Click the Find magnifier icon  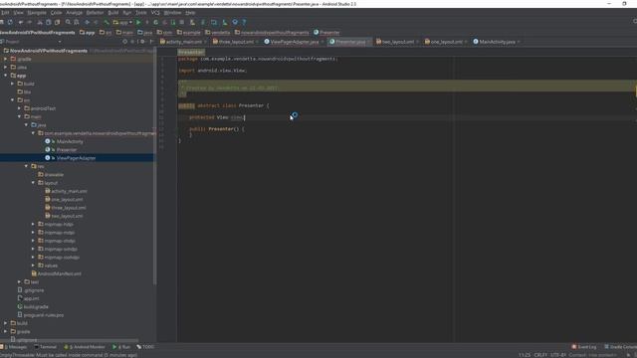pyautogui.click(x=68, y=22)
